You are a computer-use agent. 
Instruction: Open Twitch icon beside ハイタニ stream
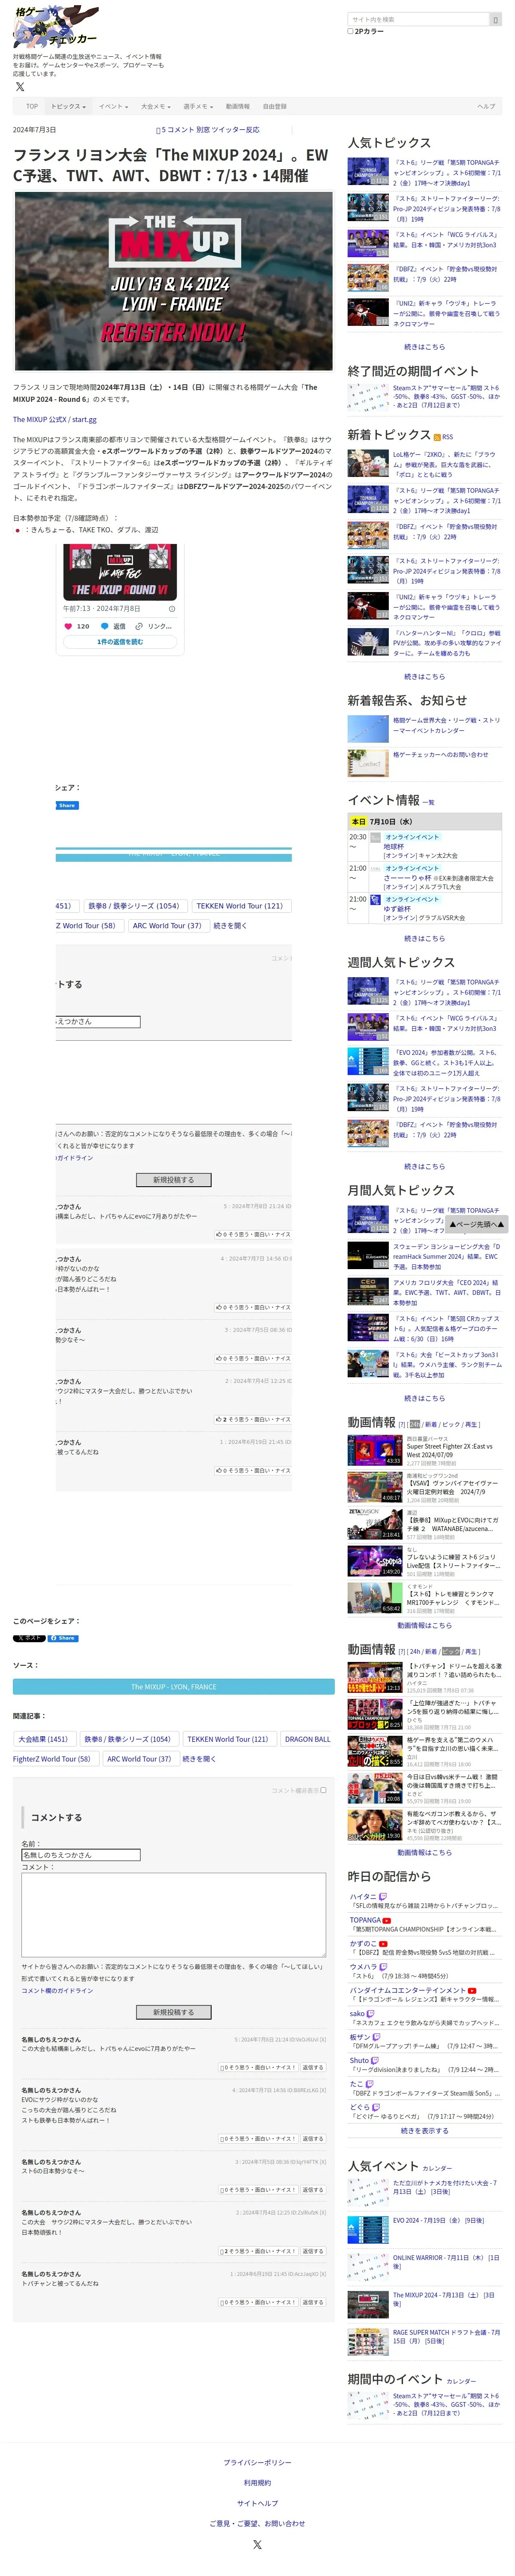point(383,1896)
